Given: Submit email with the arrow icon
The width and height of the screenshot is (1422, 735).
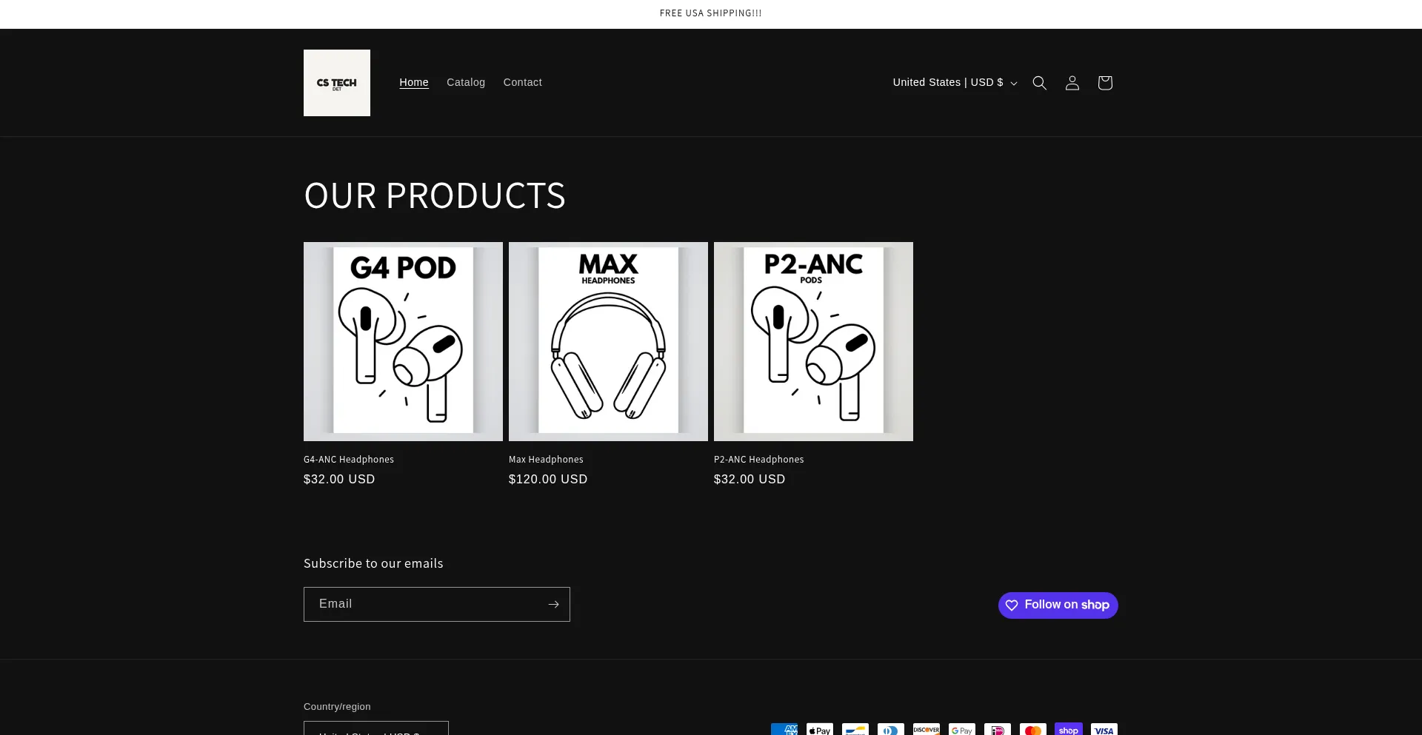Looking at the screenshot, I should (x=553, y=605).
